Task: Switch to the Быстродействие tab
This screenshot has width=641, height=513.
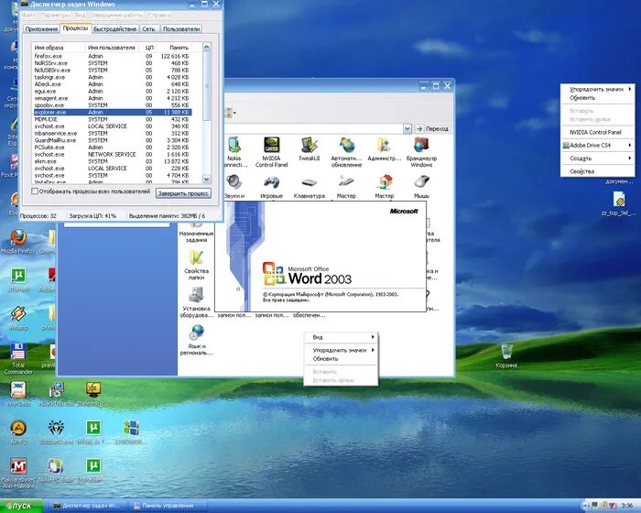Action: [x=114, y=29]
